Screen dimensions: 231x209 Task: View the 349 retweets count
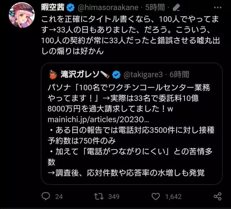coord(114,197)
